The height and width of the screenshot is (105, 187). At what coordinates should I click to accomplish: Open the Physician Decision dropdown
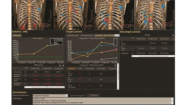(x=67, y=96)
